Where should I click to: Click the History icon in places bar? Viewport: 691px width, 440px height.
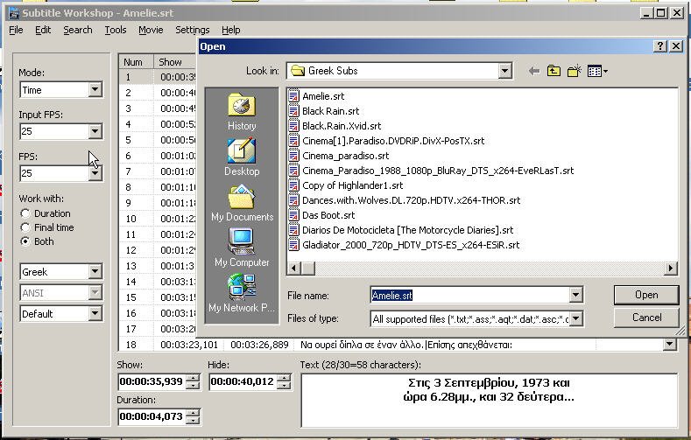point(242,111)
